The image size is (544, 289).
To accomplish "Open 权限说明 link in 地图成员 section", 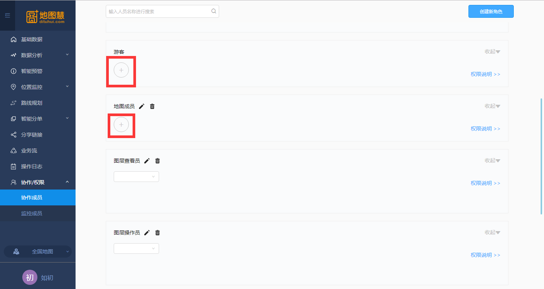I will pyautogui.click(x=485, y=129).
